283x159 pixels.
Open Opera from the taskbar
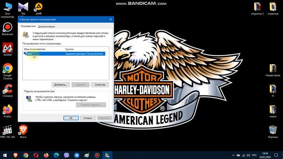pos(36,155)
